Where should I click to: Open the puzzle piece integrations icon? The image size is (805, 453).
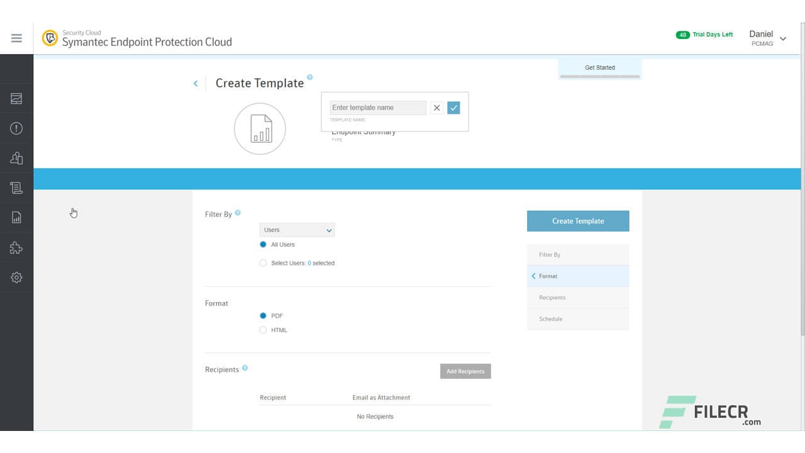(16, 248)
